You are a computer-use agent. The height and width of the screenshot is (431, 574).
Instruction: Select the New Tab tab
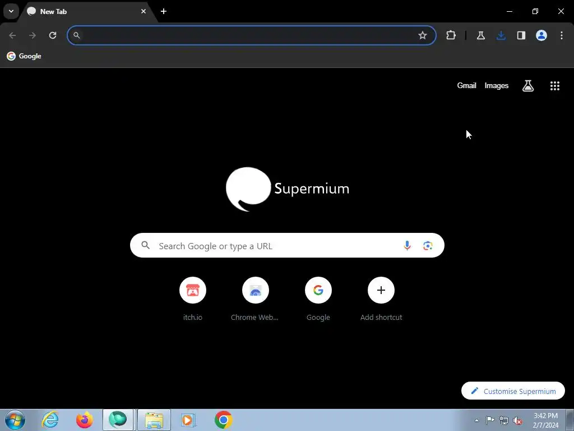click(x=89, y=11)
